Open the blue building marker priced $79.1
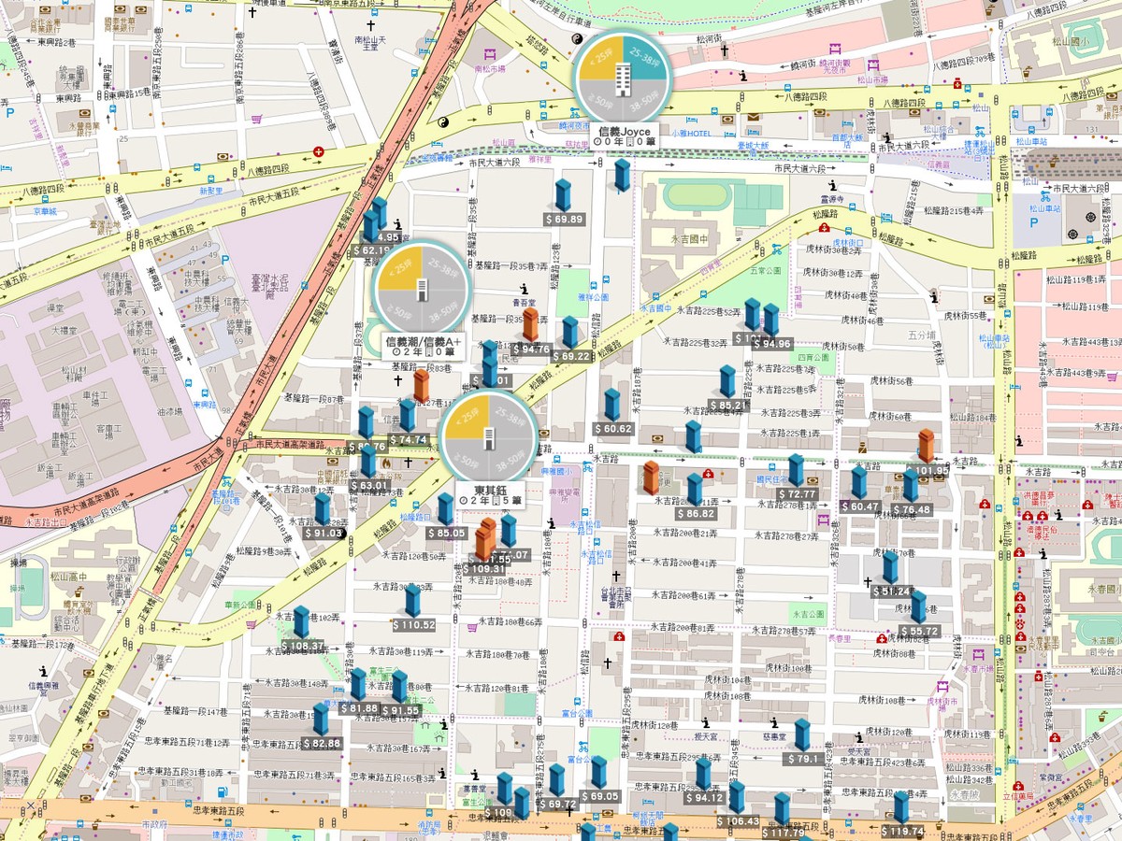Viewport: 1122px width, 841px height. tap(802, 735)
